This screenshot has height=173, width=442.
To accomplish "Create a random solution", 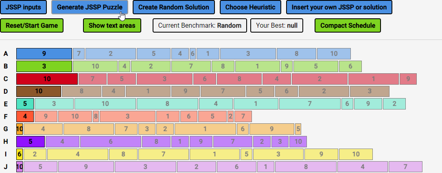I will pos(174,7).
